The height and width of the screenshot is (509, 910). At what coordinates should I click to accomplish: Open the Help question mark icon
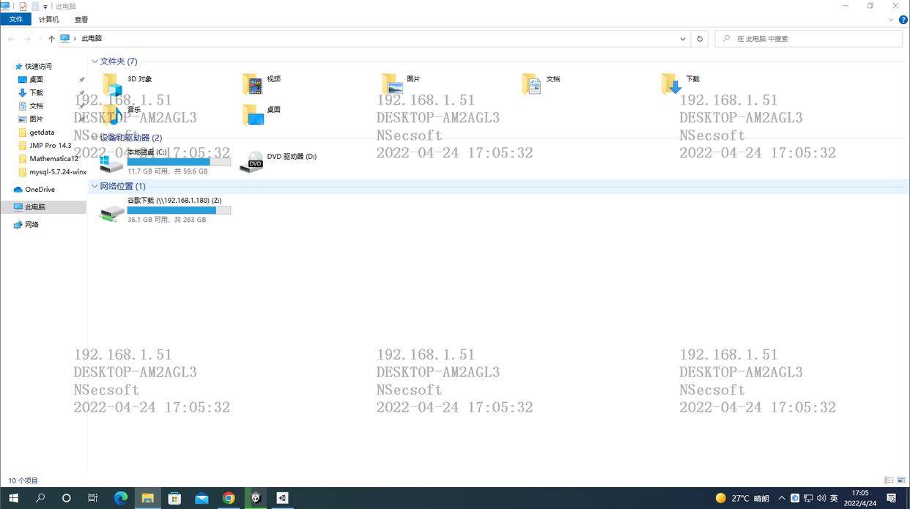point(903,20)
